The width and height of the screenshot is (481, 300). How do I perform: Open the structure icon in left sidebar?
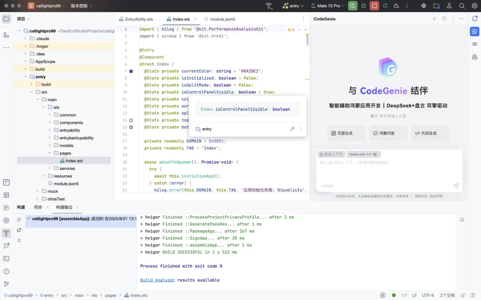tap(6, 35)
